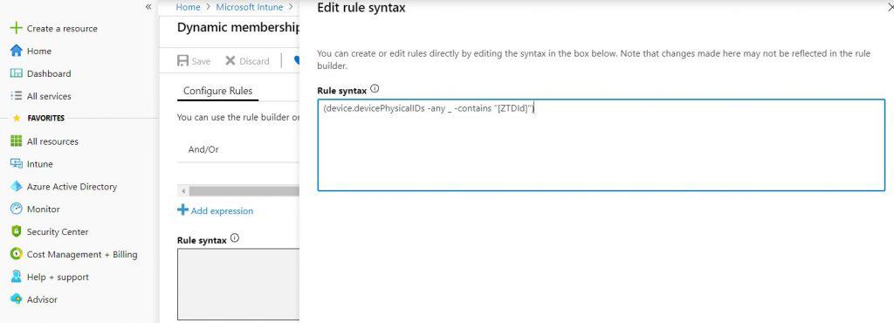Click the horizontal scrollbar in rule builder
Viewport: 894px width, 323px height.
(x=244, y=191)
